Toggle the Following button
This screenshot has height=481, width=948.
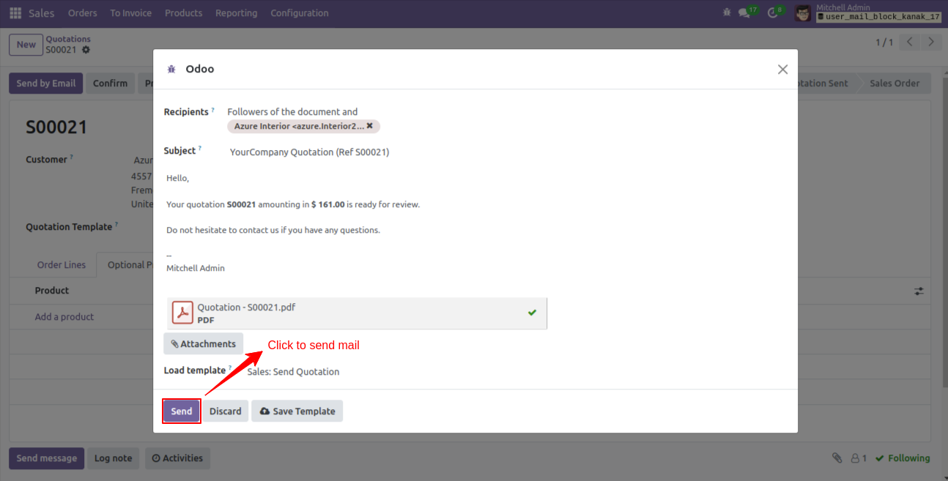tap(903, 458)
